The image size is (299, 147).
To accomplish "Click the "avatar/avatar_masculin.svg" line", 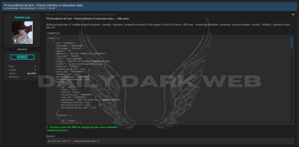I will pyautogui.click(x=79, y=64).
